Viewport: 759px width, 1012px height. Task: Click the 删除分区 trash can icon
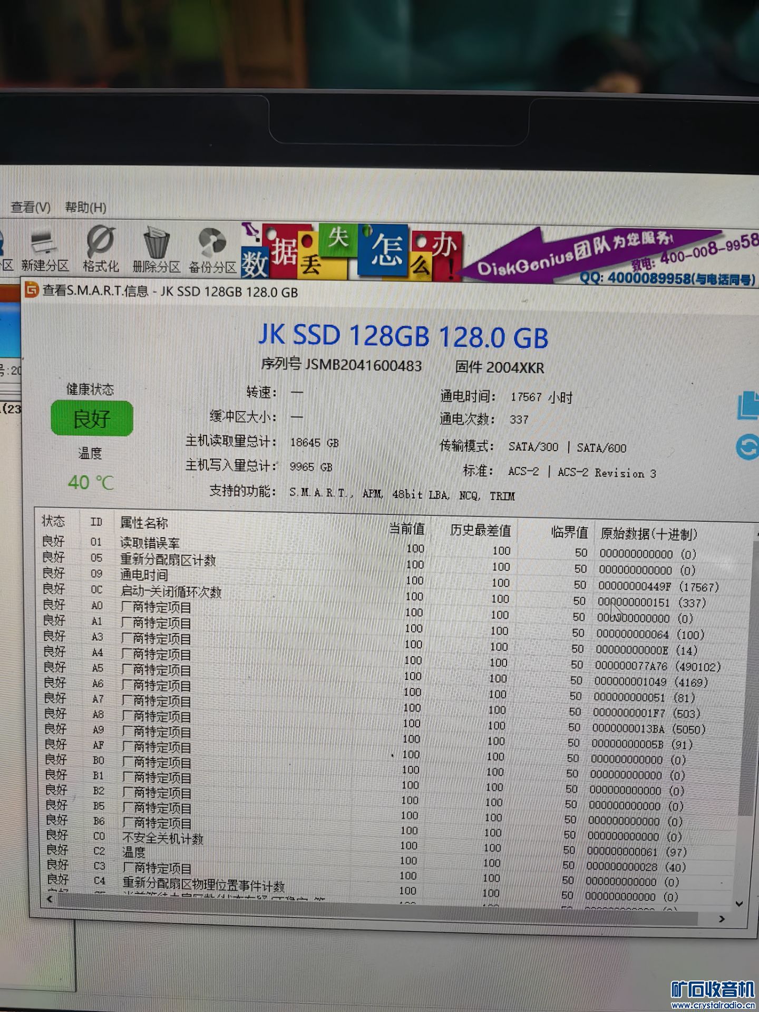[x=157, y=250]
